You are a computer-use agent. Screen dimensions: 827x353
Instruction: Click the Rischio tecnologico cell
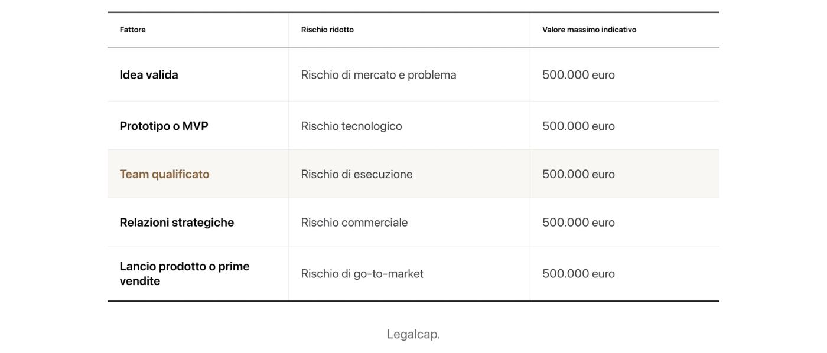point(351,126)
